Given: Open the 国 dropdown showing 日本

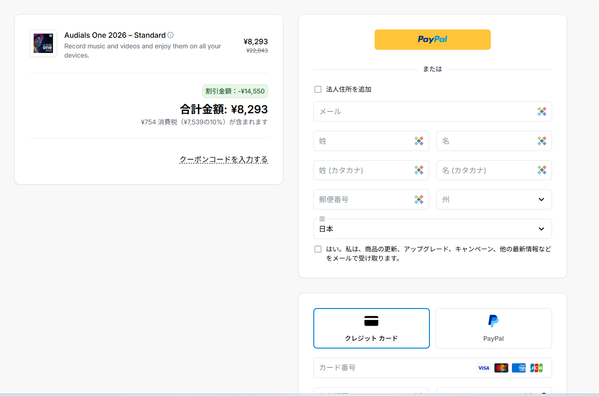Looking at the screenshot, I should click(x=433, y=229).
